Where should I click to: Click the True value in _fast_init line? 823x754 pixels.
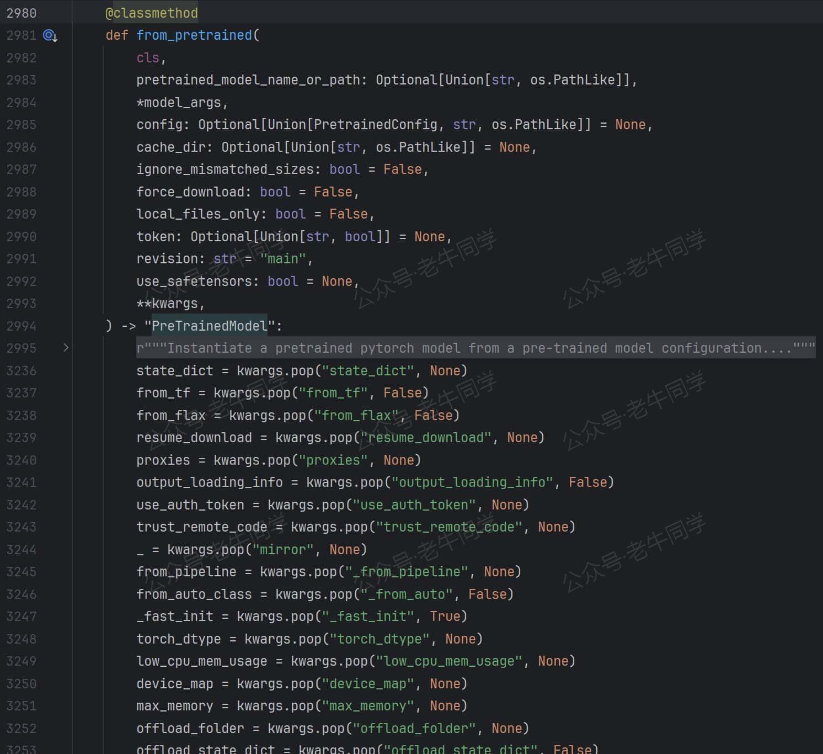(445, 617)
